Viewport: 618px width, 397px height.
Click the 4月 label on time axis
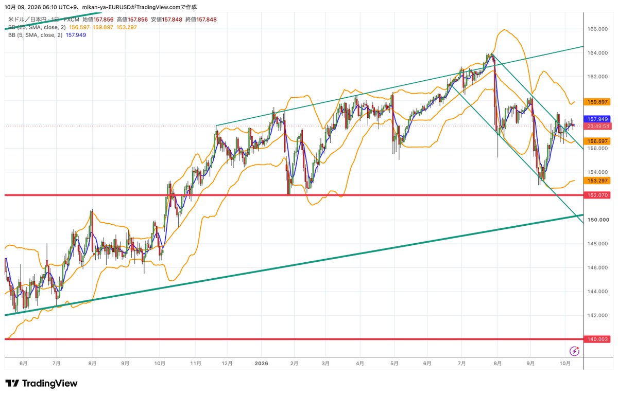(x=359, y=363)
